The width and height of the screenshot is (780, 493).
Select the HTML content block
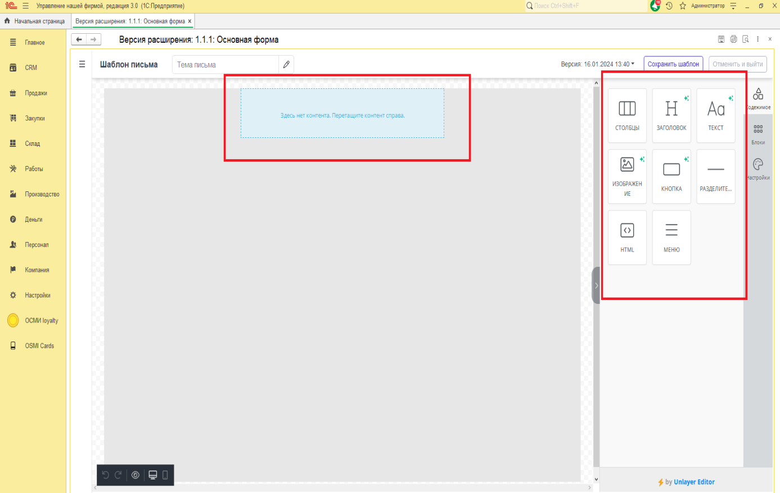[627, 237]
